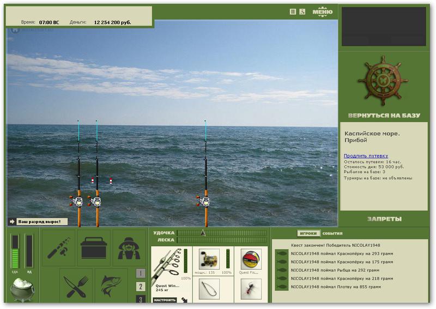Click 'Стоимость дня: 53 000 руб.' text

coord(374,167)
